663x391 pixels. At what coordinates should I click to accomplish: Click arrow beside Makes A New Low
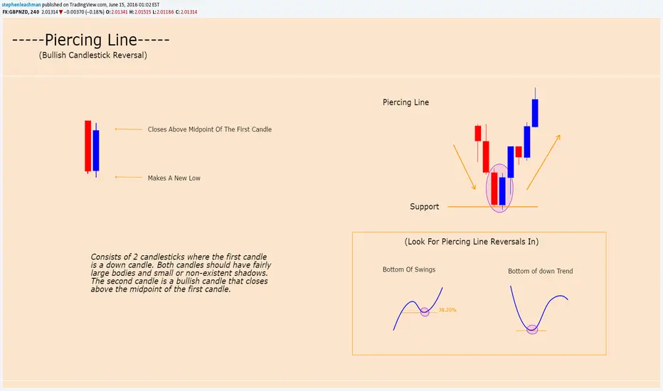point(129,177)
